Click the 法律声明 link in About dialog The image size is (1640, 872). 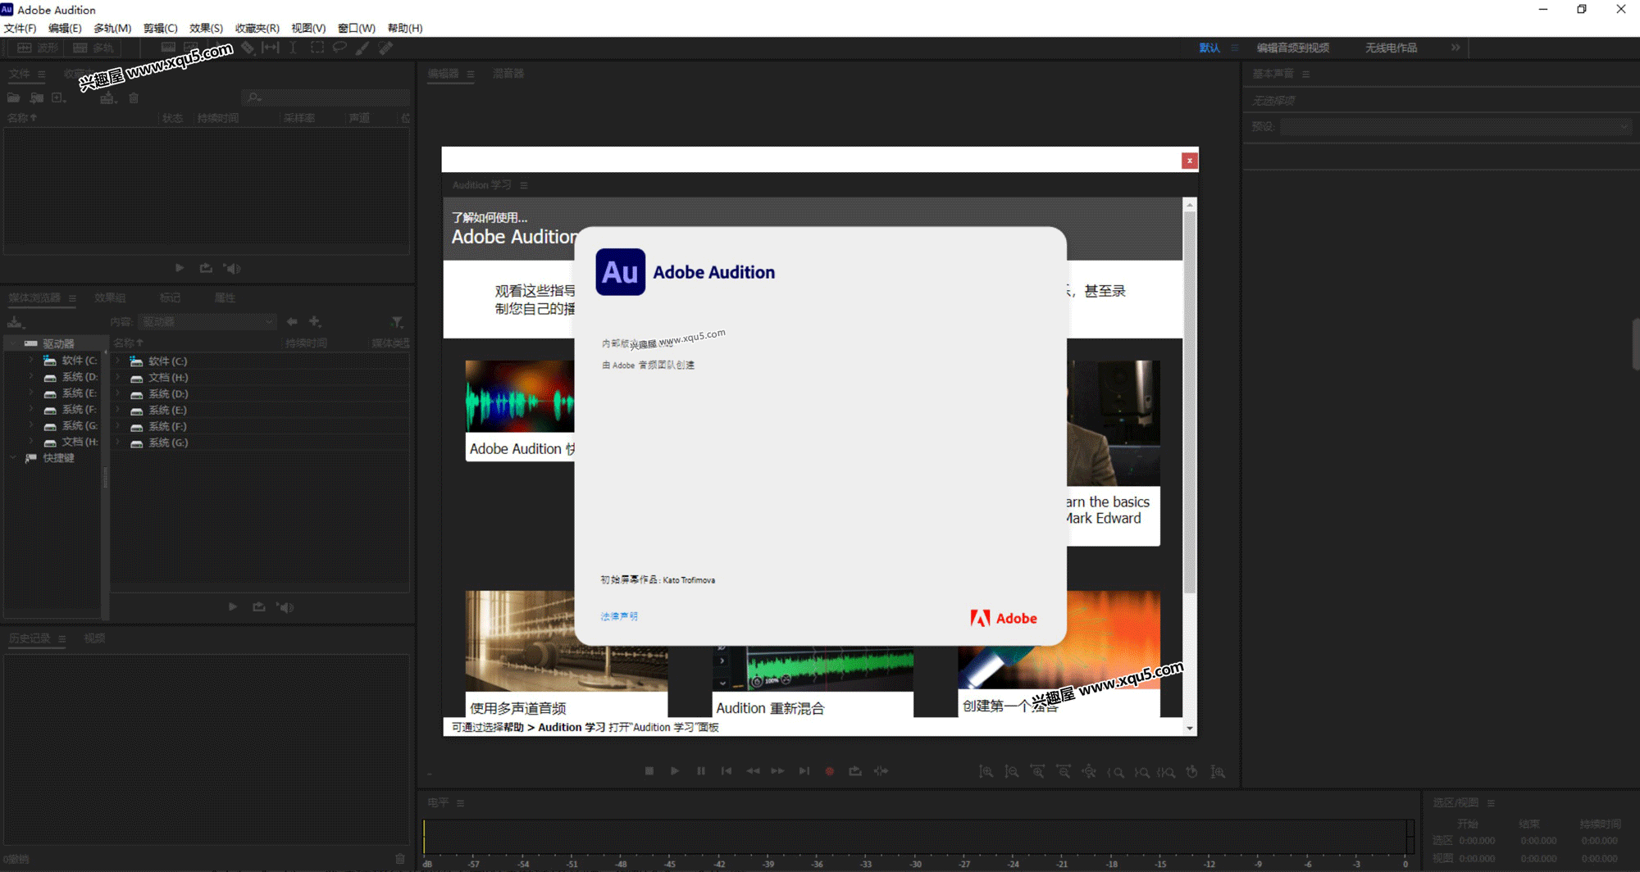click(x=619, y=616)
